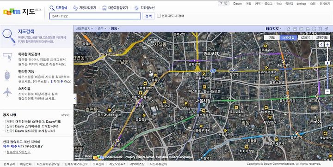333x167 pixels.
Task: Open the dnshop link in top bar
Action: (x=301, y=3)
